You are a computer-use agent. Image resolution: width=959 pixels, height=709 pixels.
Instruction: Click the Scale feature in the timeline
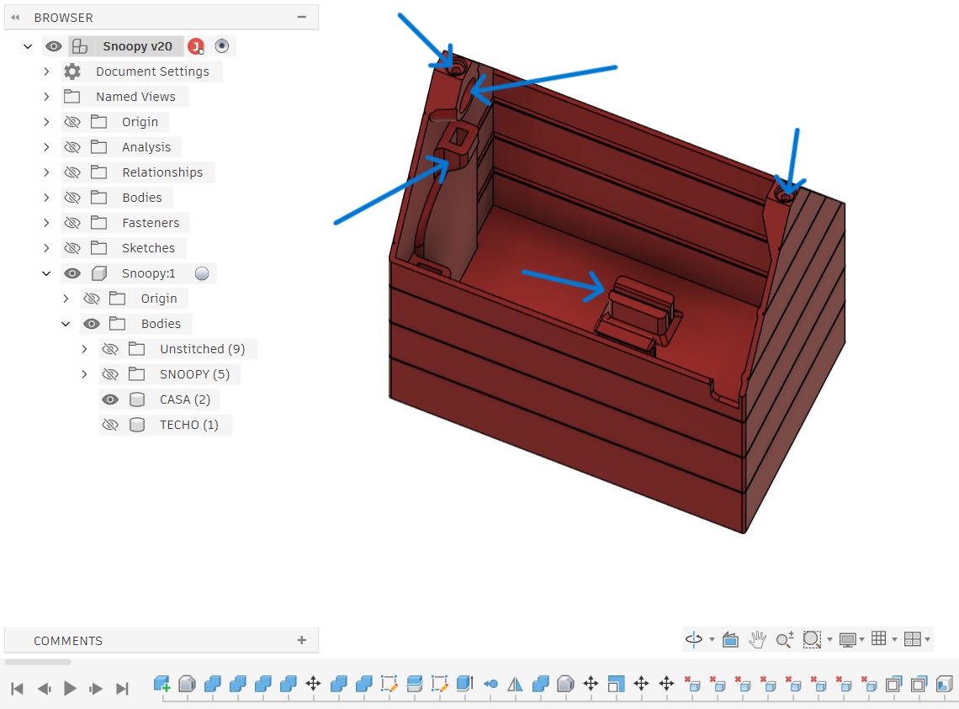click(x=616, y=684)
